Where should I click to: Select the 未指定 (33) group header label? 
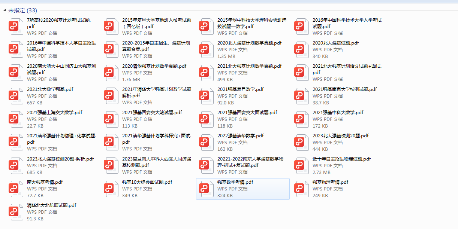click(x=22, y=10)
